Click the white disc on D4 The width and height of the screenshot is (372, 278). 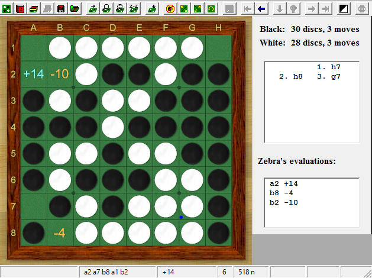(x=113, y=127)
